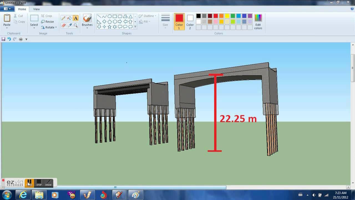Launch Internet Explorer from the taskbar
The height and width of the screenshot is (200, 355).
click(x=23, y=195)
